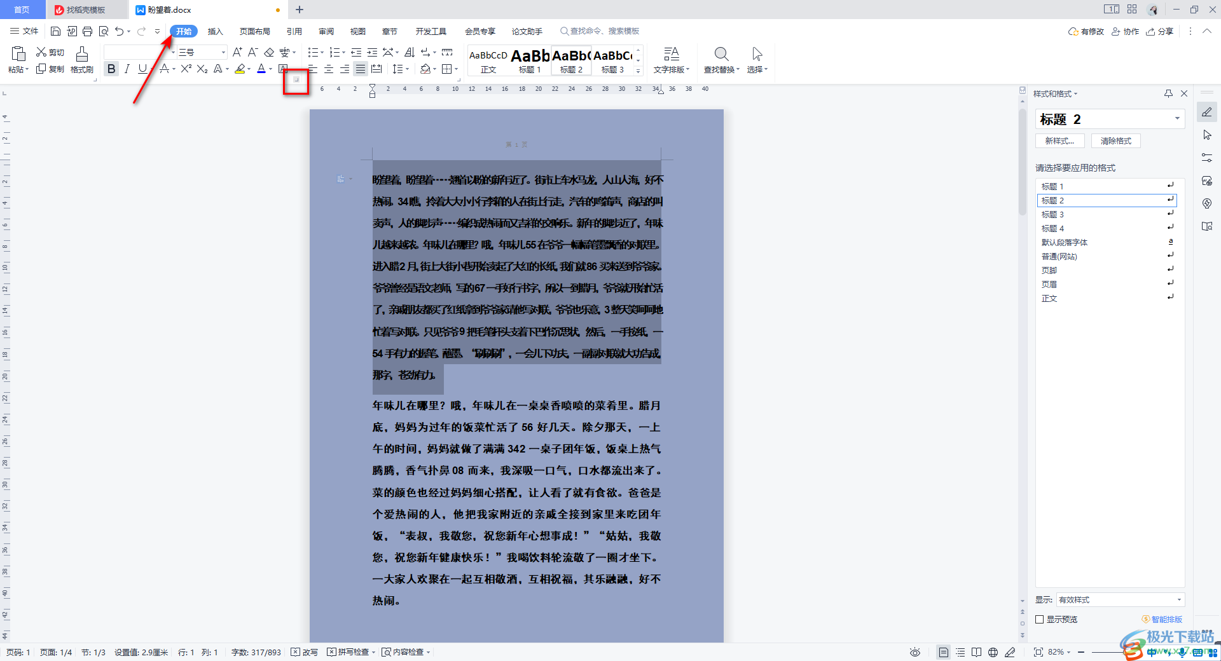Open the File (文件) menu

click(x=25, y=31)
